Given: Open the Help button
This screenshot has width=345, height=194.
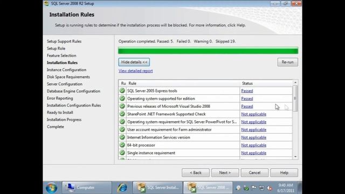Looking at the screenshot, I should pyautogui.click(x=284, y=172).
